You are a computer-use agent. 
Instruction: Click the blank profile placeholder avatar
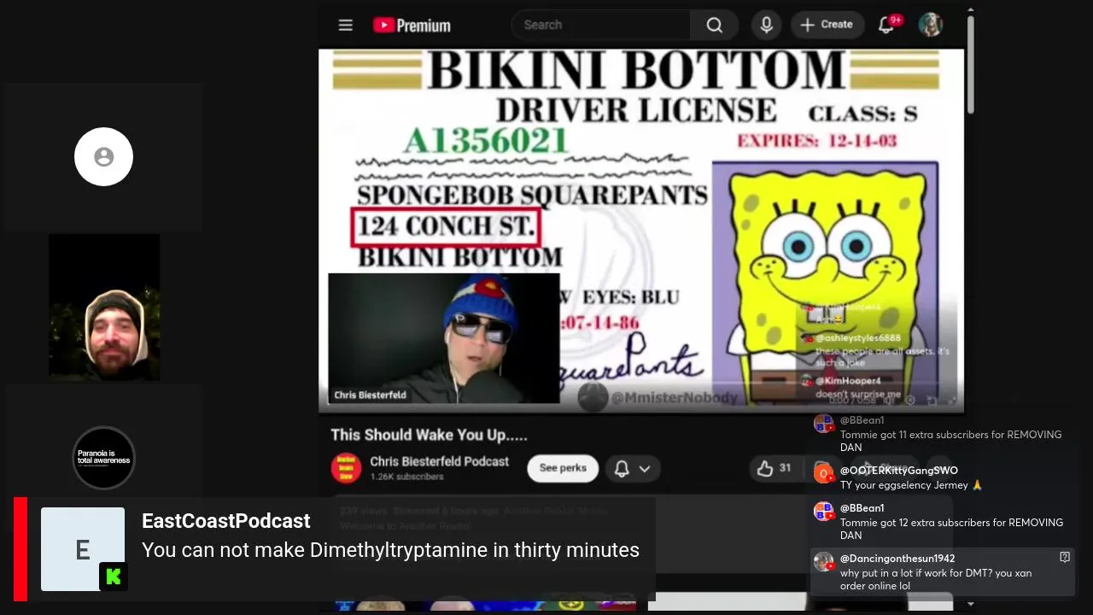click(x=103, y=157)
